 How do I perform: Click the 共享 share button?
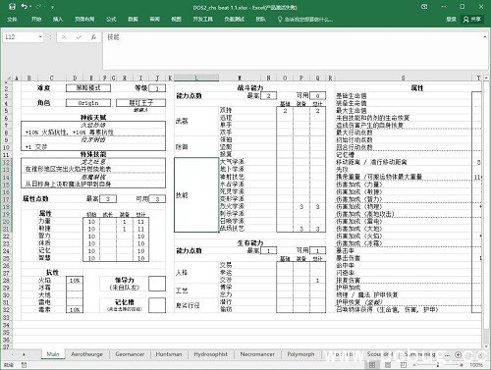pos(471,20)
